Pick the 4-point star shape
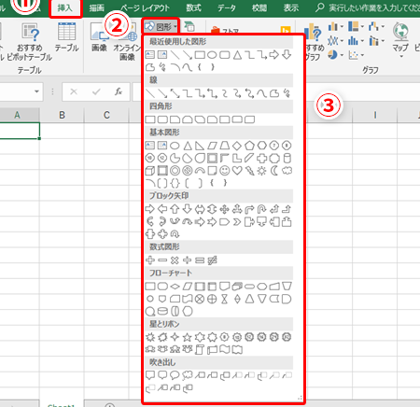The height and width of the screenshot is (407, 420). [x=175, y=337]
